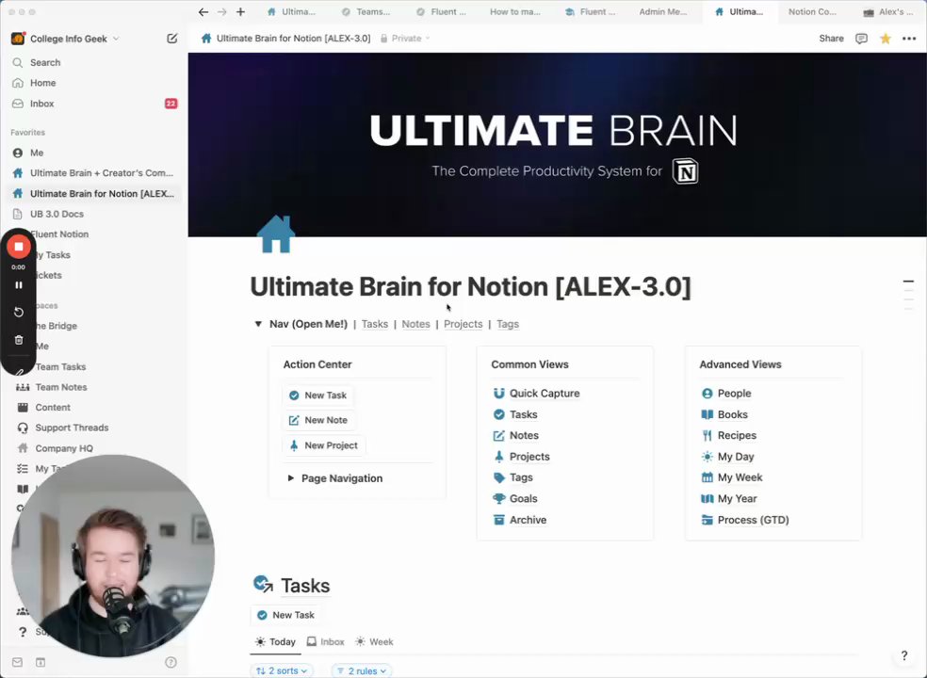Switch to the Teams tab
The width and height of the screenshot is (927, 678).
point(366,12)
